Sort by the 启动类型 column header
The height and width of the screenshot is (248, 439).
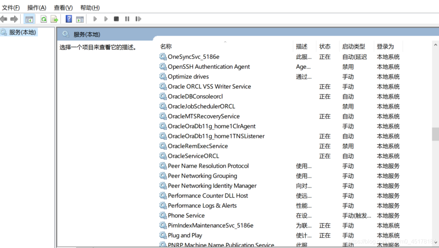[354, 46]
